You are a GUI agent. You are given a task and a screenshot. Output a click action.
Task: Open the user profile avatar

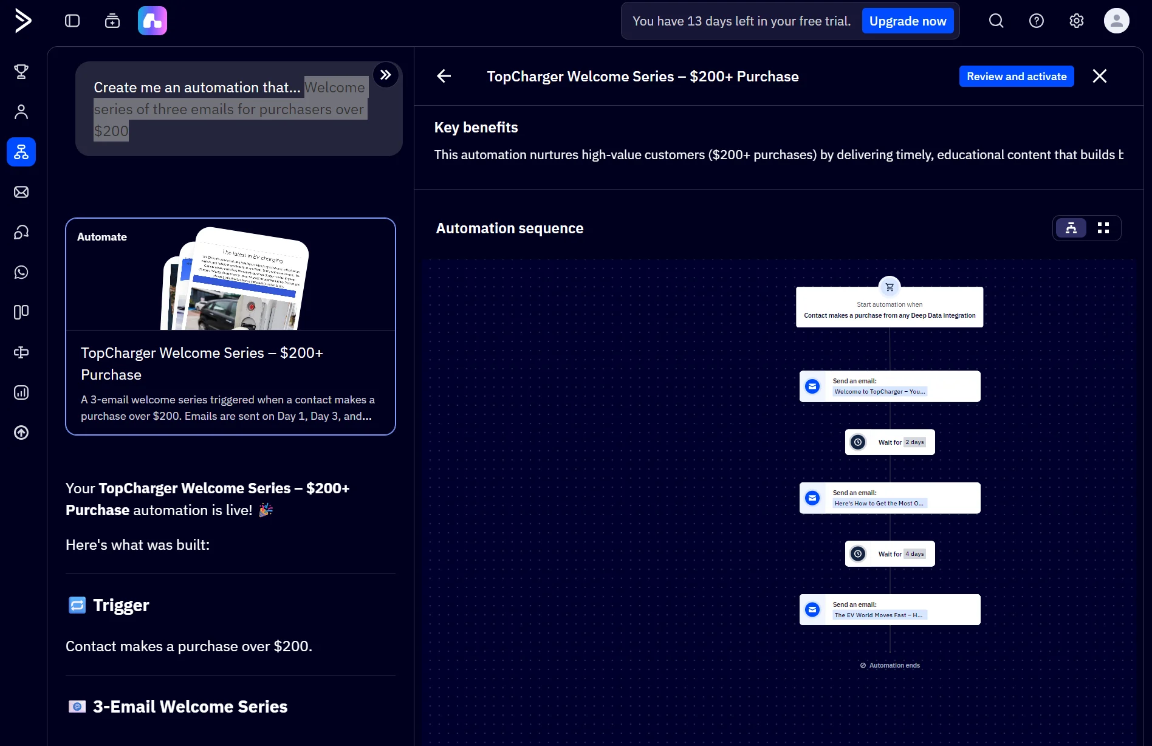(x=1117, y=21)
